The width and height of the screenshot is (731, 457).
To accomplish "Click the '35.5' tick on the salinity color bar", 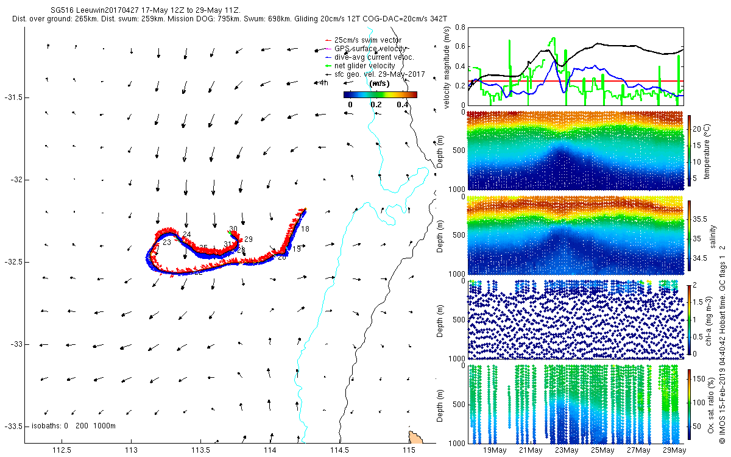I will coord(701,218).
